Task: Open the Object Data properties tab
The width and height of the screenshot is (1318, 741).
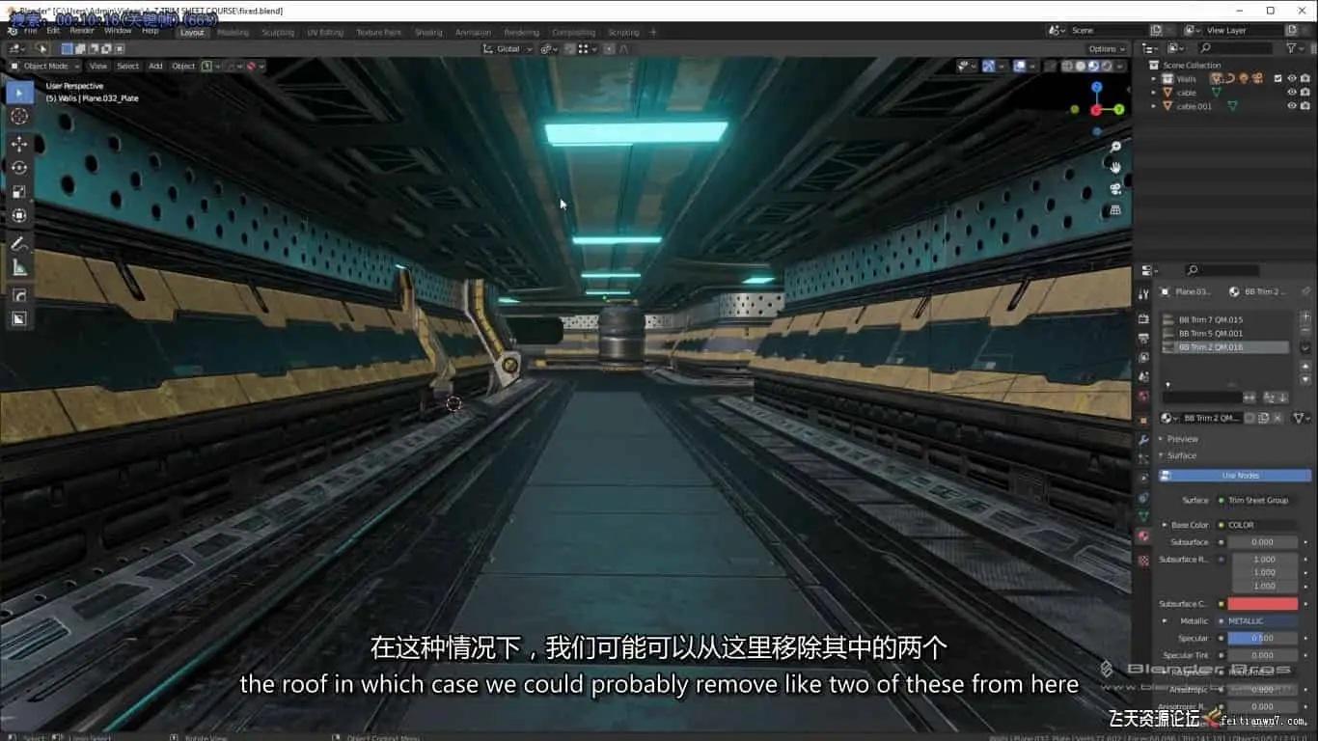Action: [x=1143, y=516]
